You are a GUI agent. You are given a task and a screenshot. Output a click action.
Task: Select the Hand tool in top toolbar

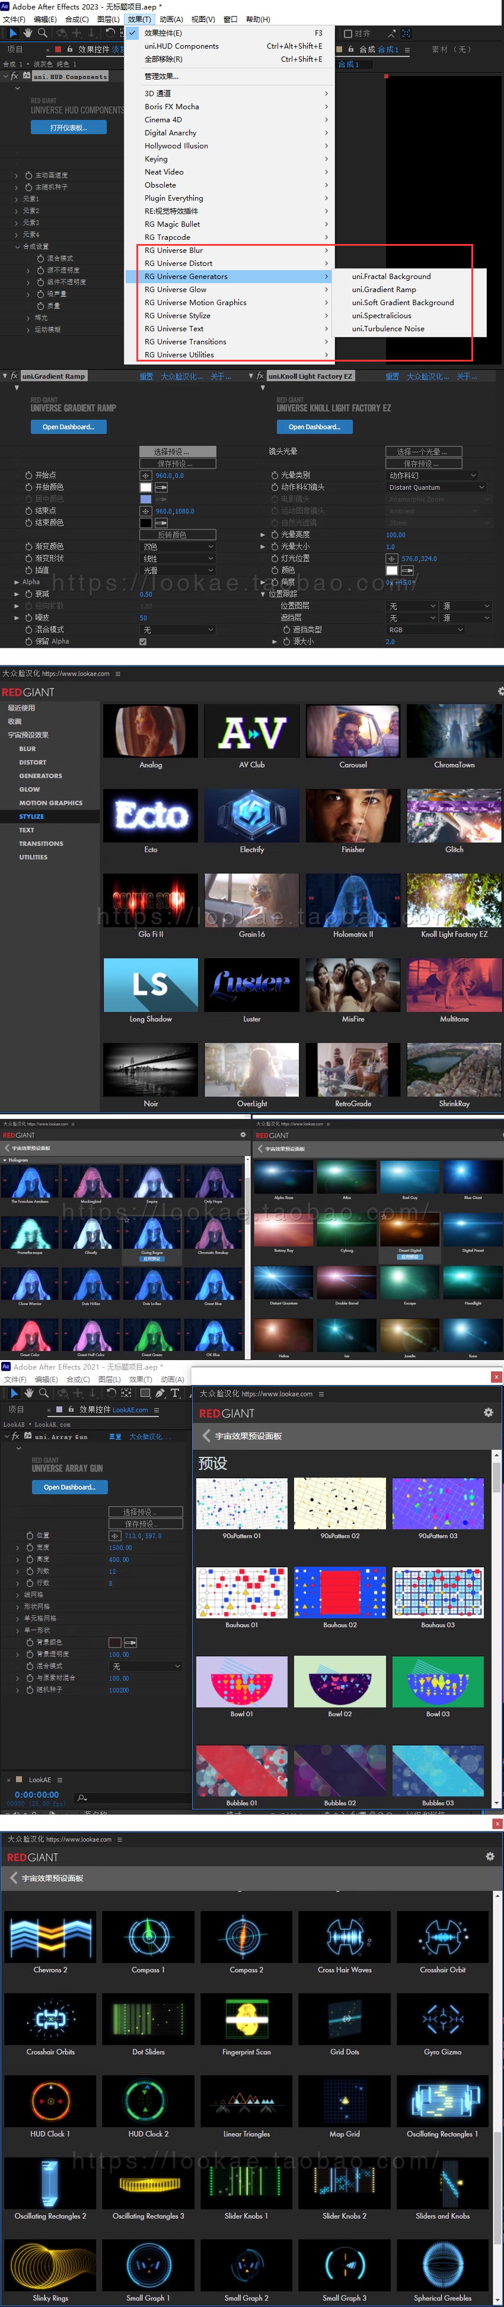coord(28,33)
